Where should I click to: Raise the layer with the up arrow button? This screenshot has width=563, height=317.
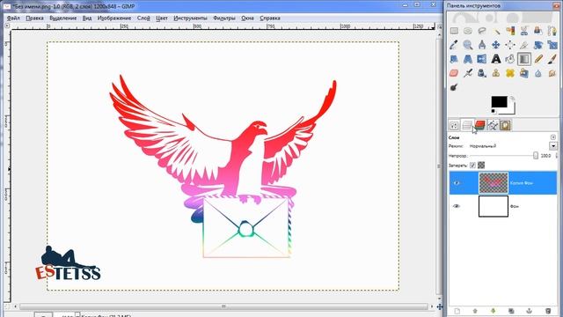475,311
